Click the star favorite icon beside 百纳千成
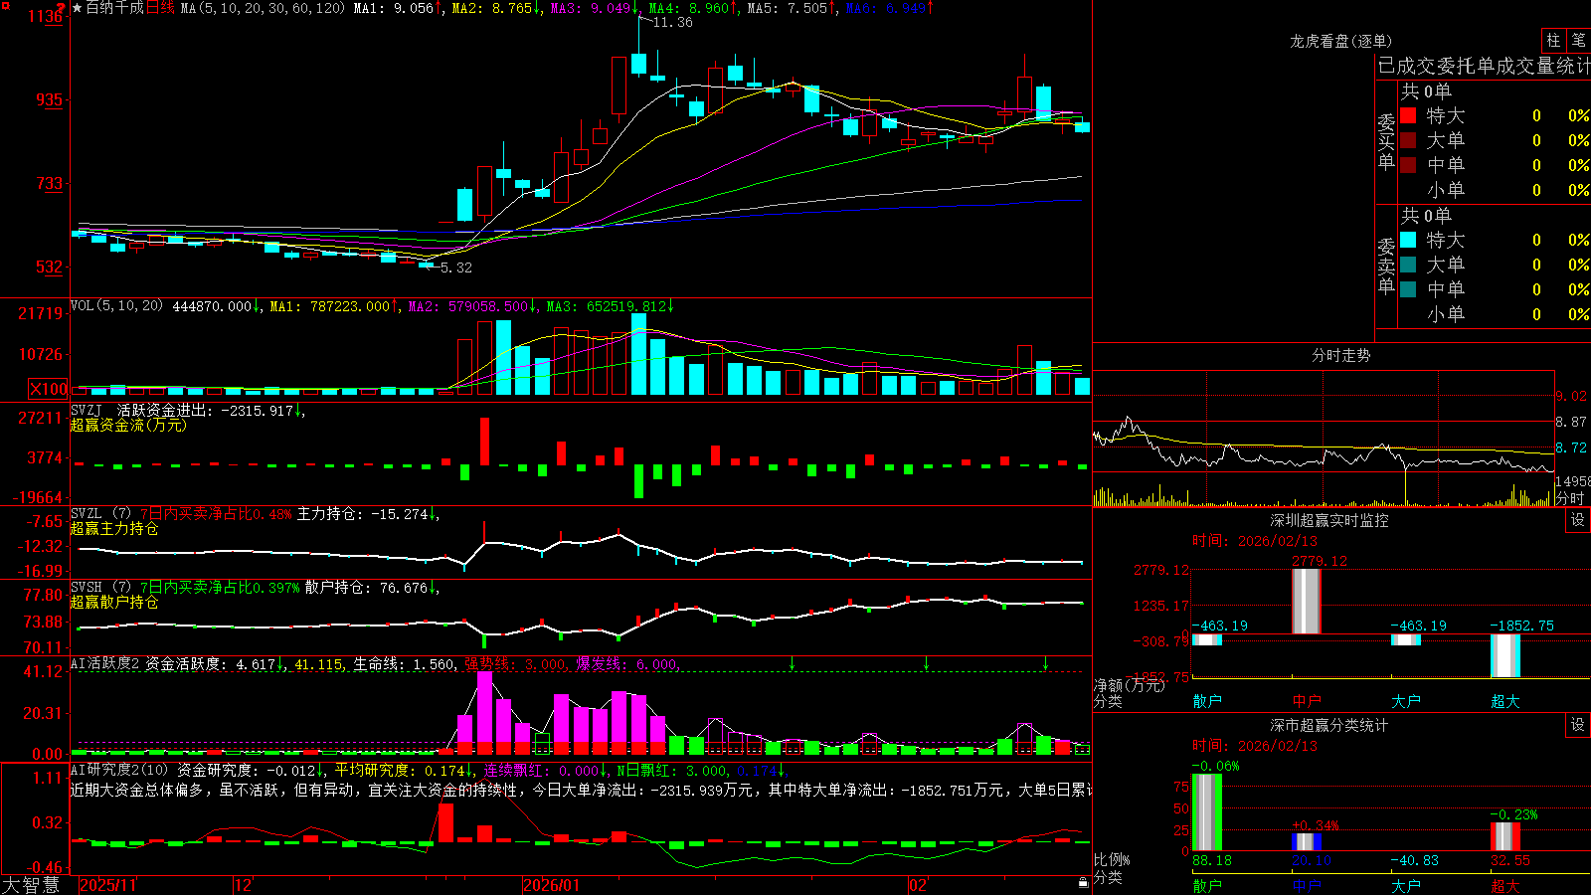The image size is (1591, 895). pyautogui.click(x=78, y=8)
